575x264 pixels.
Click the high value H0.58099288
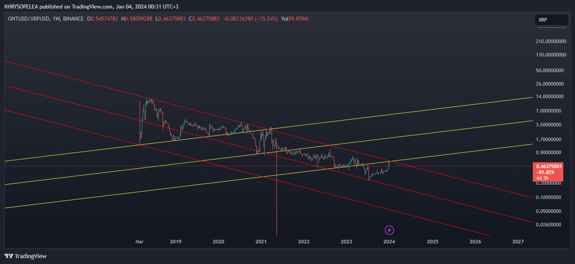137,19
